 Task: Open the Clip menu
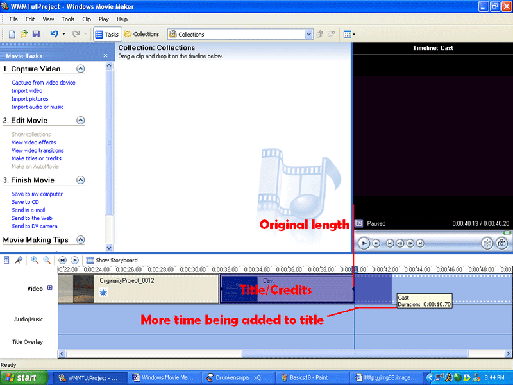[x=87, y=19]
